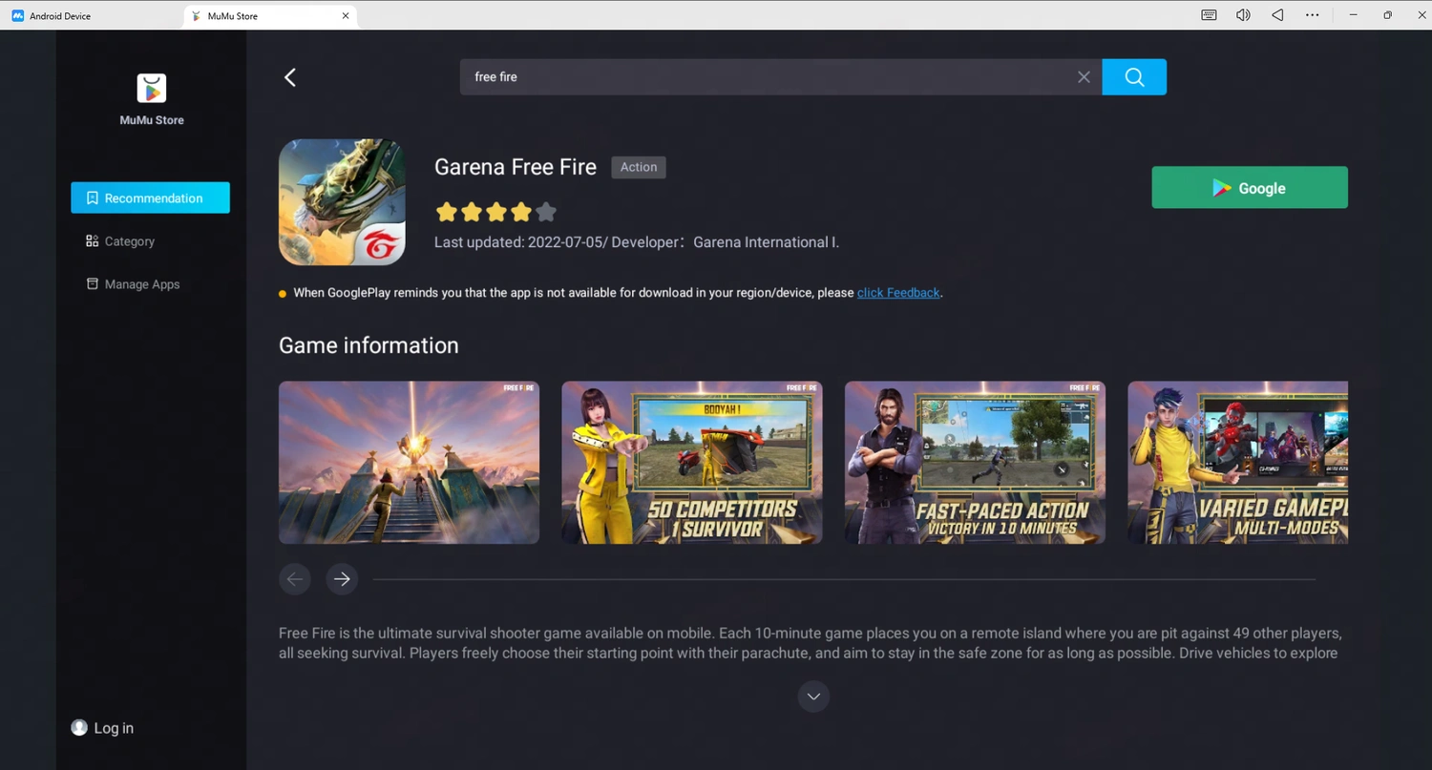The image size is (1432, 770).
Task: Select the Android Device tab
Action: (59, 15)
